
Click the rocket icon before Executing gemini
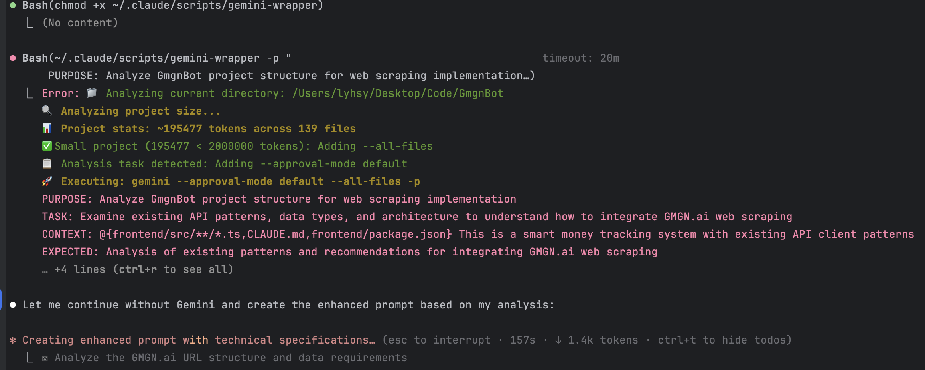[x=47, y=181]
